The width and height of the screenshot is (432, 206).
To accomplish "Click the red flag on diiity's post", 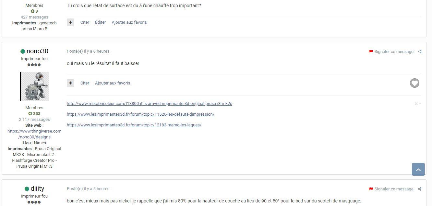I will tap(371, 189).
